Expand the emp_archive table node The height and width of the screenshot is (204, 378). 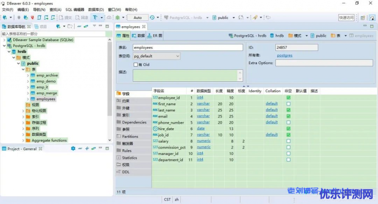28,75
